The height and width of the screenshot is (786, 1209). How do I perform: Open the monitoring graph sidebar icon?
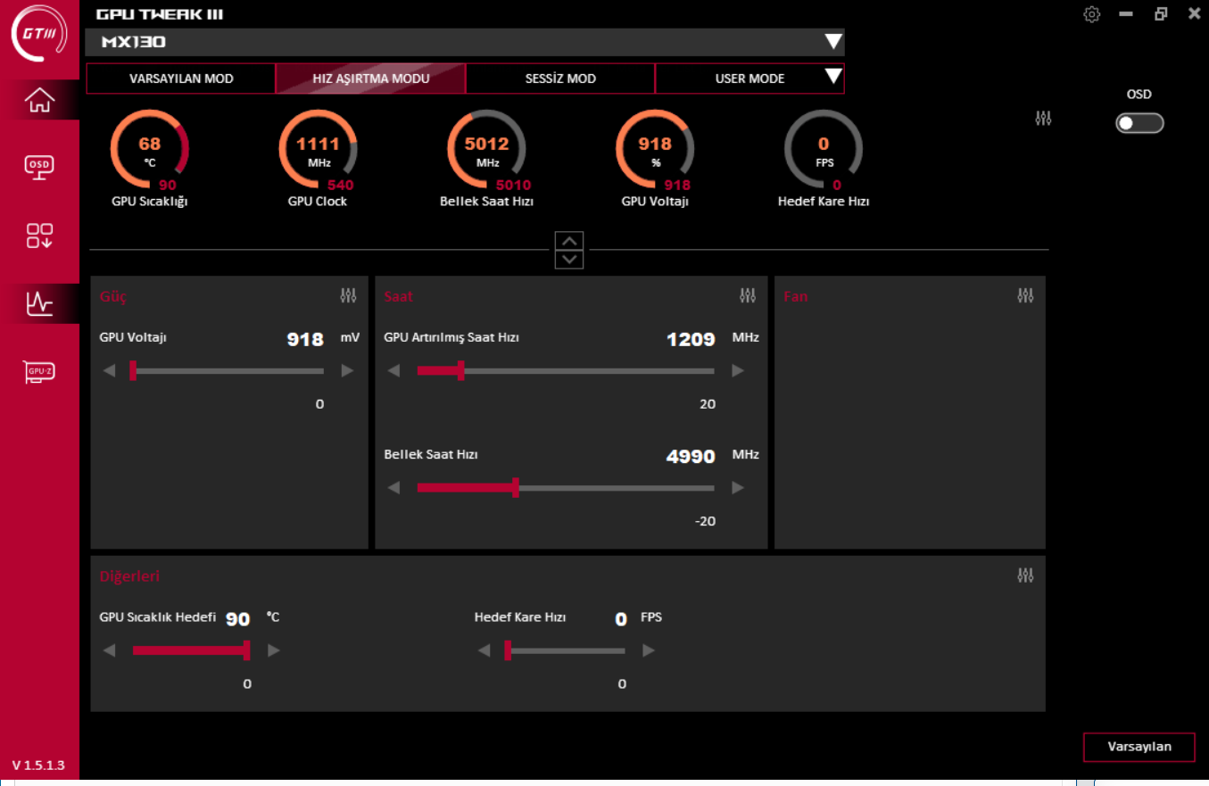point(39,304)
